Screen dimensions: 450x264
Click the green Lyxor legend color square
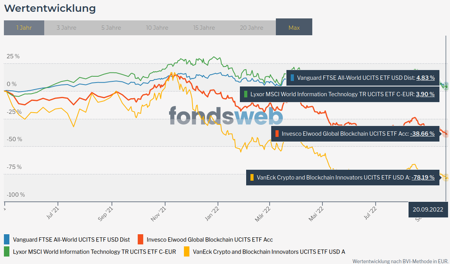pos(7,251)
